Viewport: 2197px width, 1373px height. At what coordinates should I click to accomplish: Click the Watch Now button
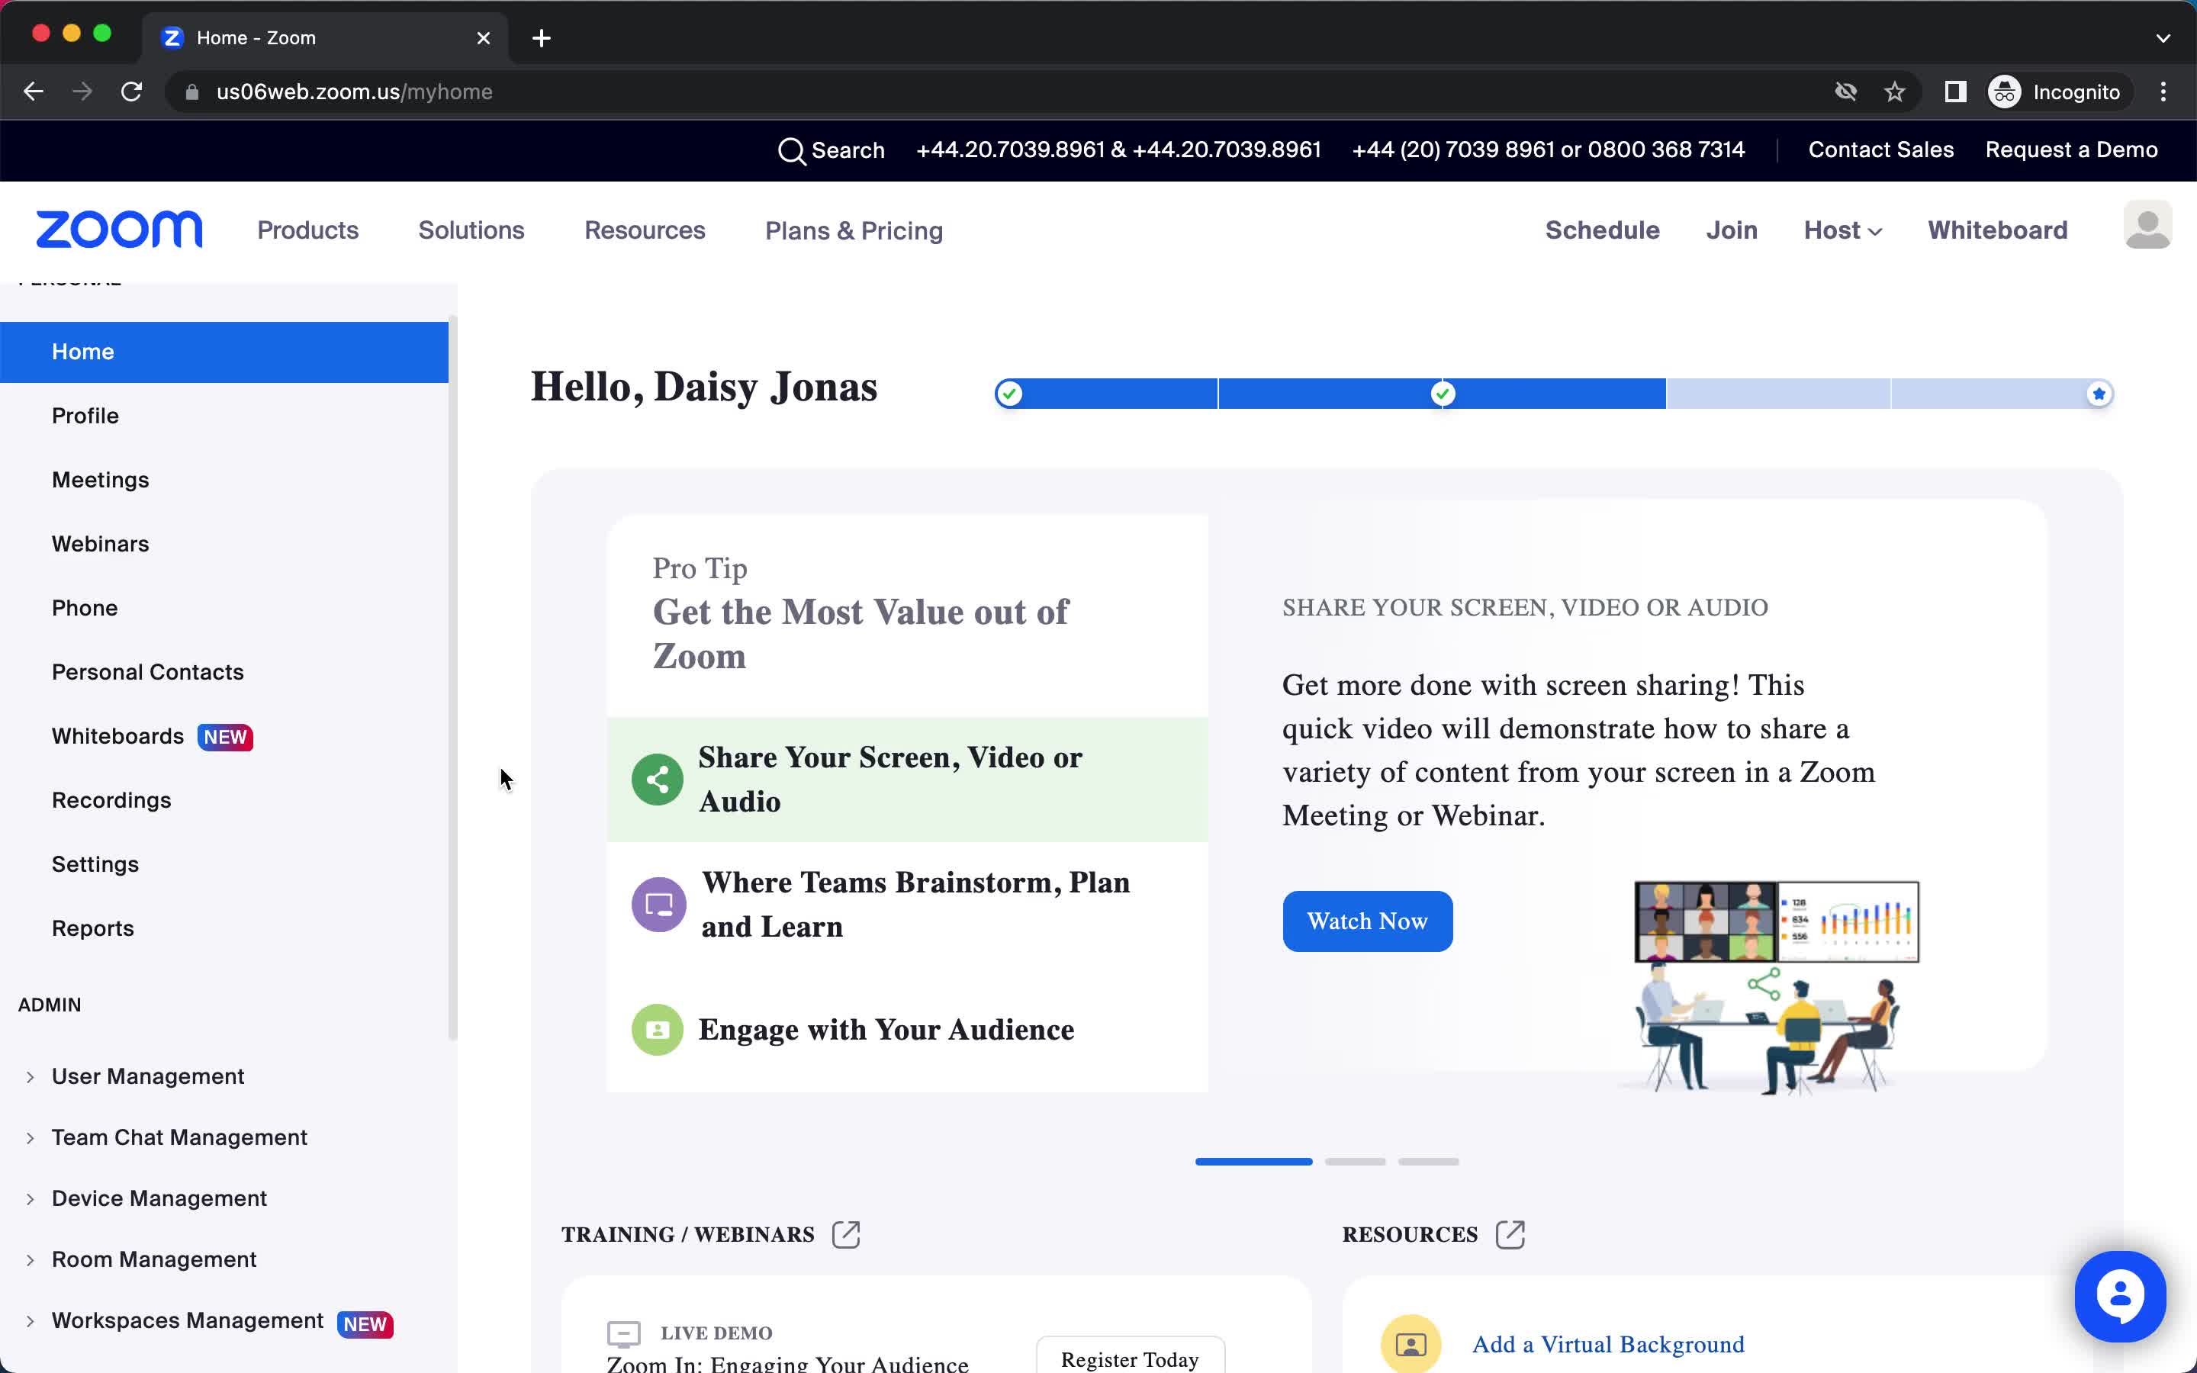click(x=1367, y=921)
